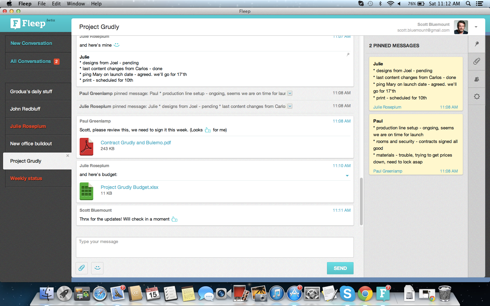This screenshot has width=490, height=306.
Task: Show conversation members icon in right sidebar
Action: pos(477,79)
